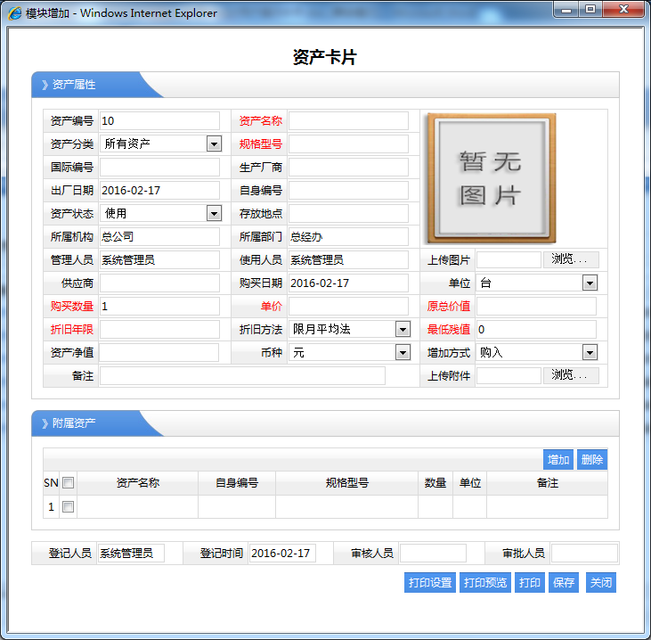Click the 保存 button
This screenshot has width=651, height=640.
point(564,583)
